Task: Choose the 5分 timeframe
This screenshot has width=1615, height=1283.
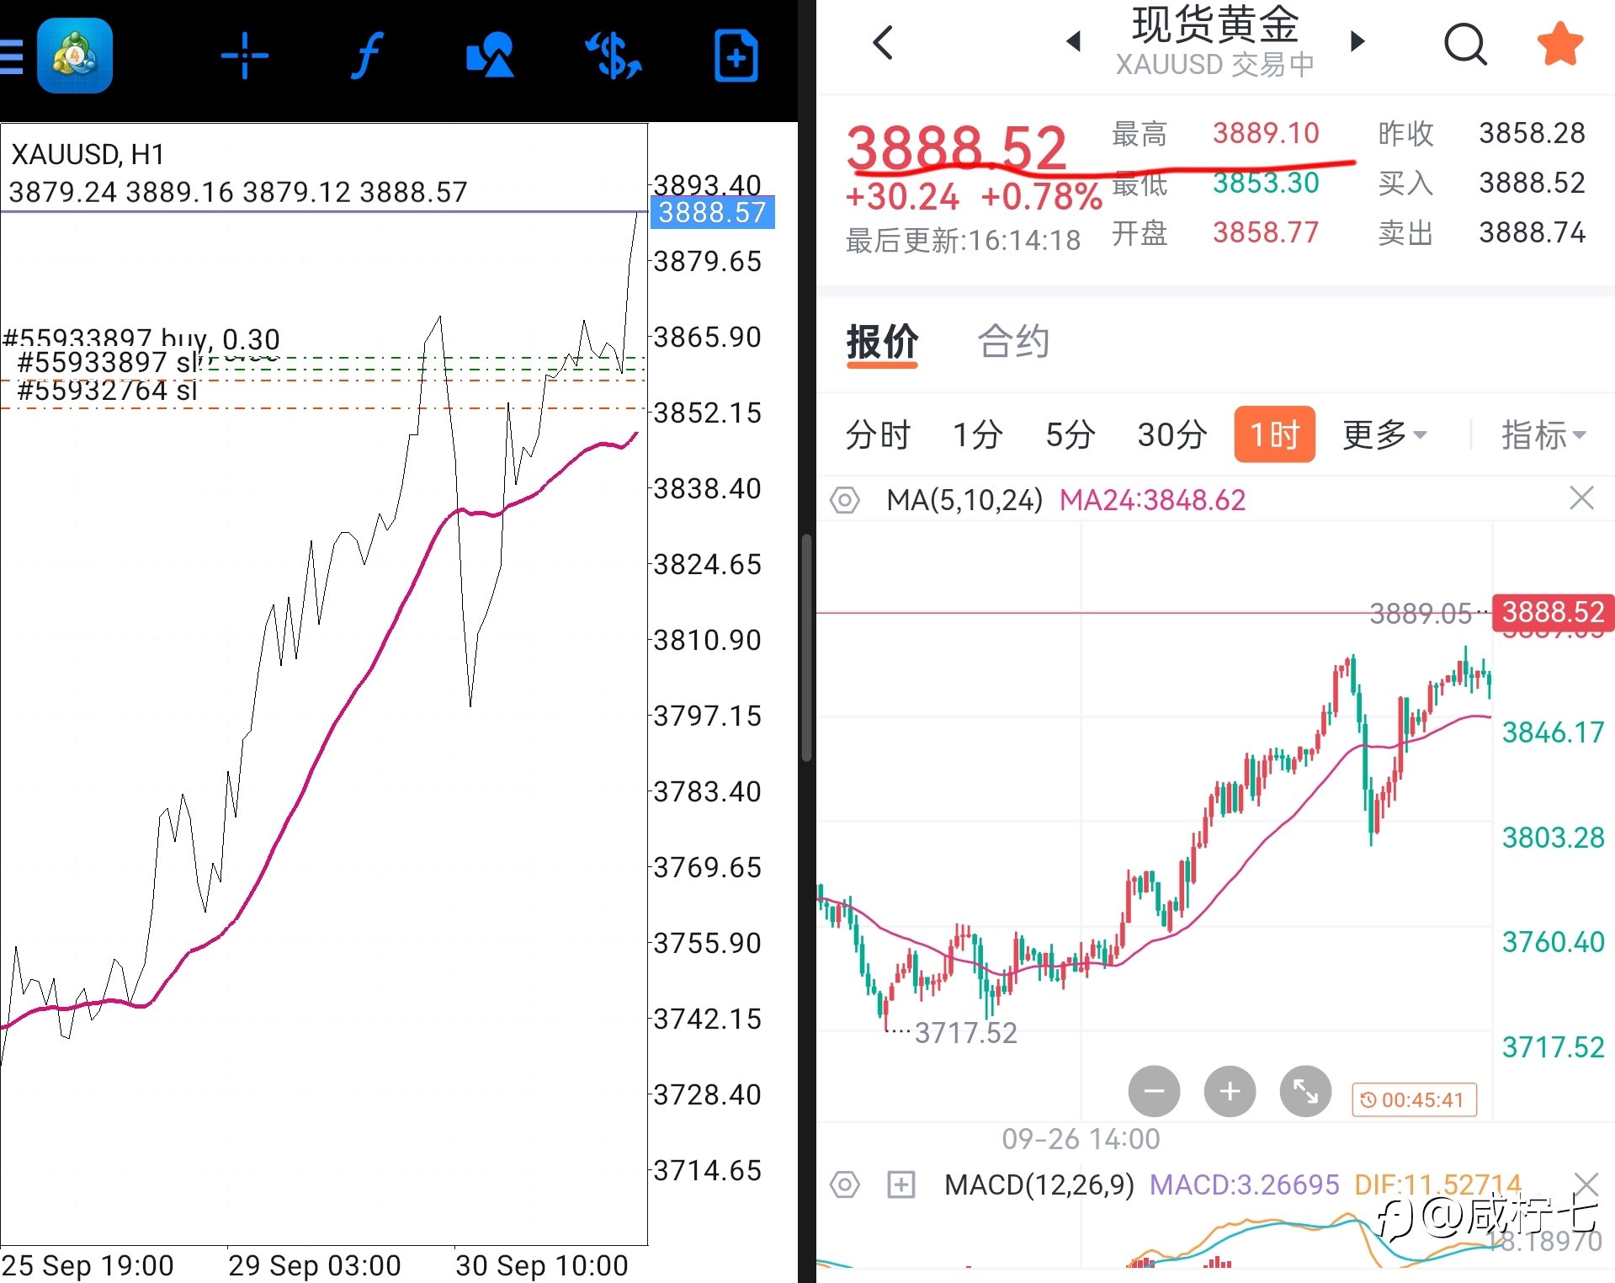Action: click(x=1070, y=434)
